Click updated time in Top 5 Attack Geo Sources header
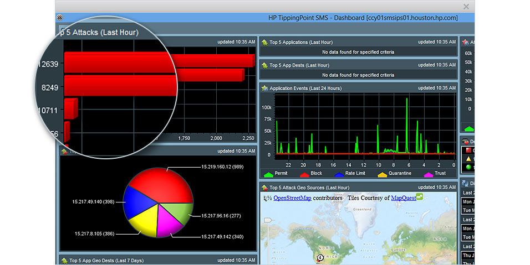The width and height of the screenshot is (530, 265). [x=437, y=187]
